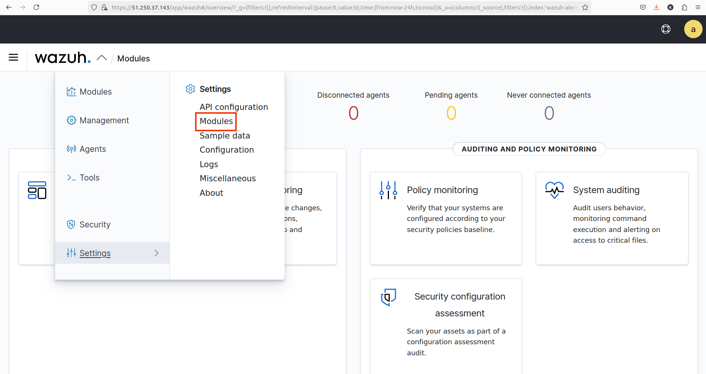The height and width of the screenshot is (374, 706).
Task: Bookmark this page with star icon
Action: pyautogui.click(x=585, y=7)
